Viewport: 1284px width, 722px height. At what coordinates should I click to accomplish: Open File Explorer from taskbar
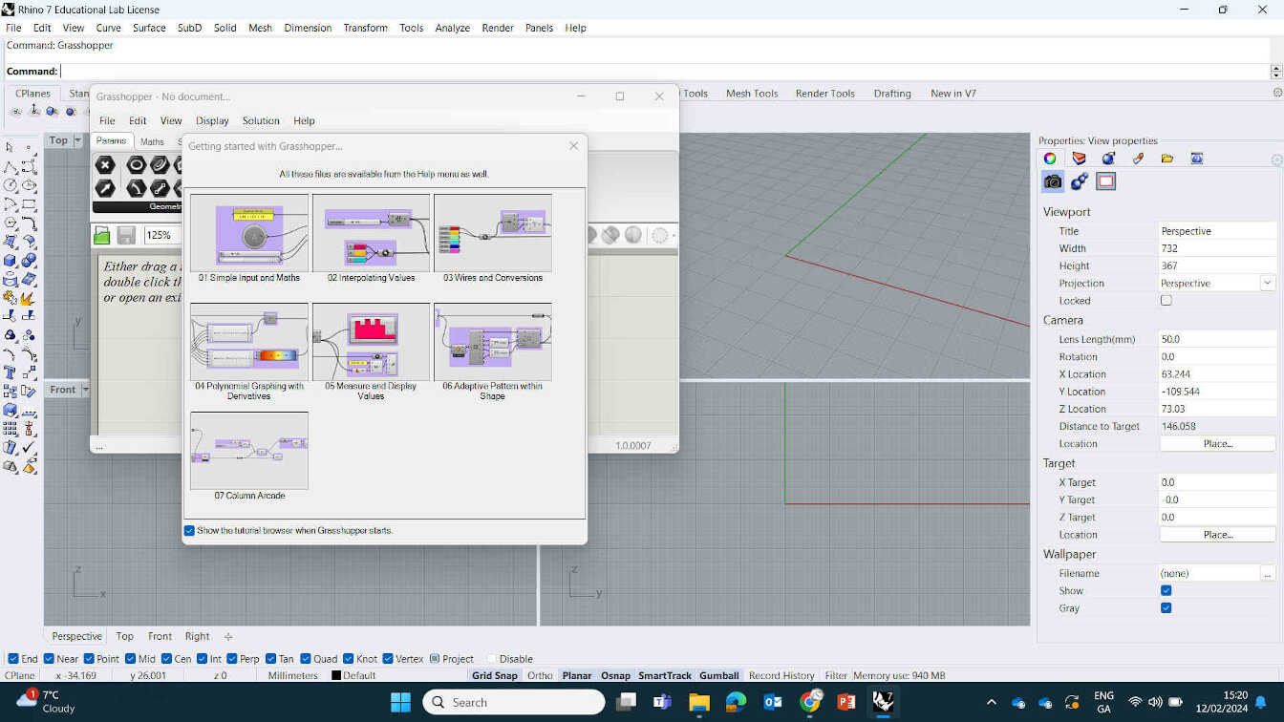point(699,703)
